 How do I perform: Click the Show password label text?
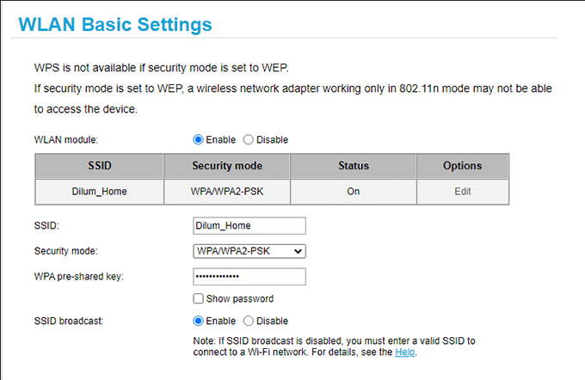point(239,299)
